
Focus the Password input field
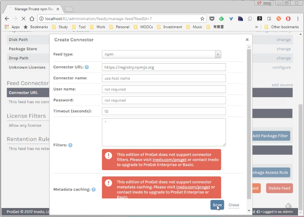click(x=164, y=100)
